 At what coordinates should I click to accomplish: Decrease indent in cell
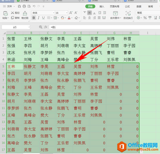tap(100, 13)
